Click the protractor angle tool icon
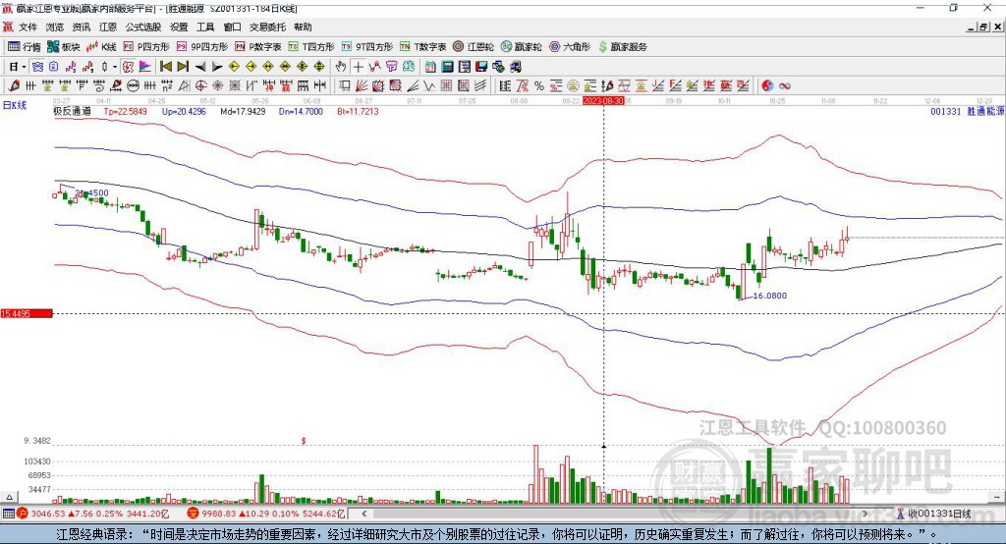This screenshot has width=1006, height=544. 184,86
